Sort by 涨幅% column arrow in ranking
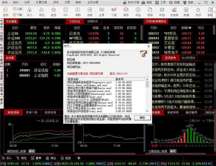 [190, 28]
